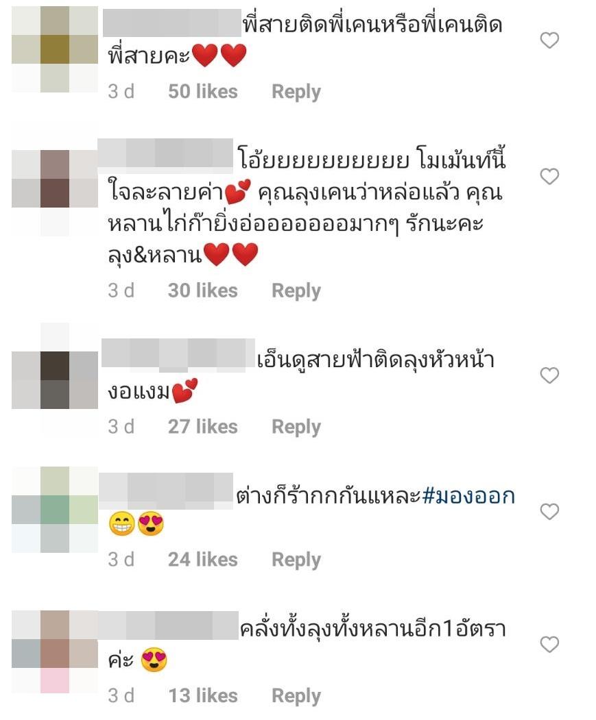Like the comment with 13 likes
The height and width of the screenshot is (720, 596).
point(549,644)
